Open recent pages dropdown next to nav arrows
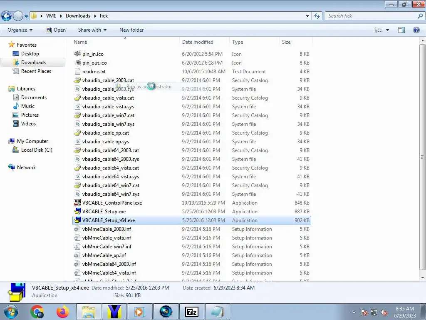The height and width of the screenshot is (320, 426). click(26, 16)
